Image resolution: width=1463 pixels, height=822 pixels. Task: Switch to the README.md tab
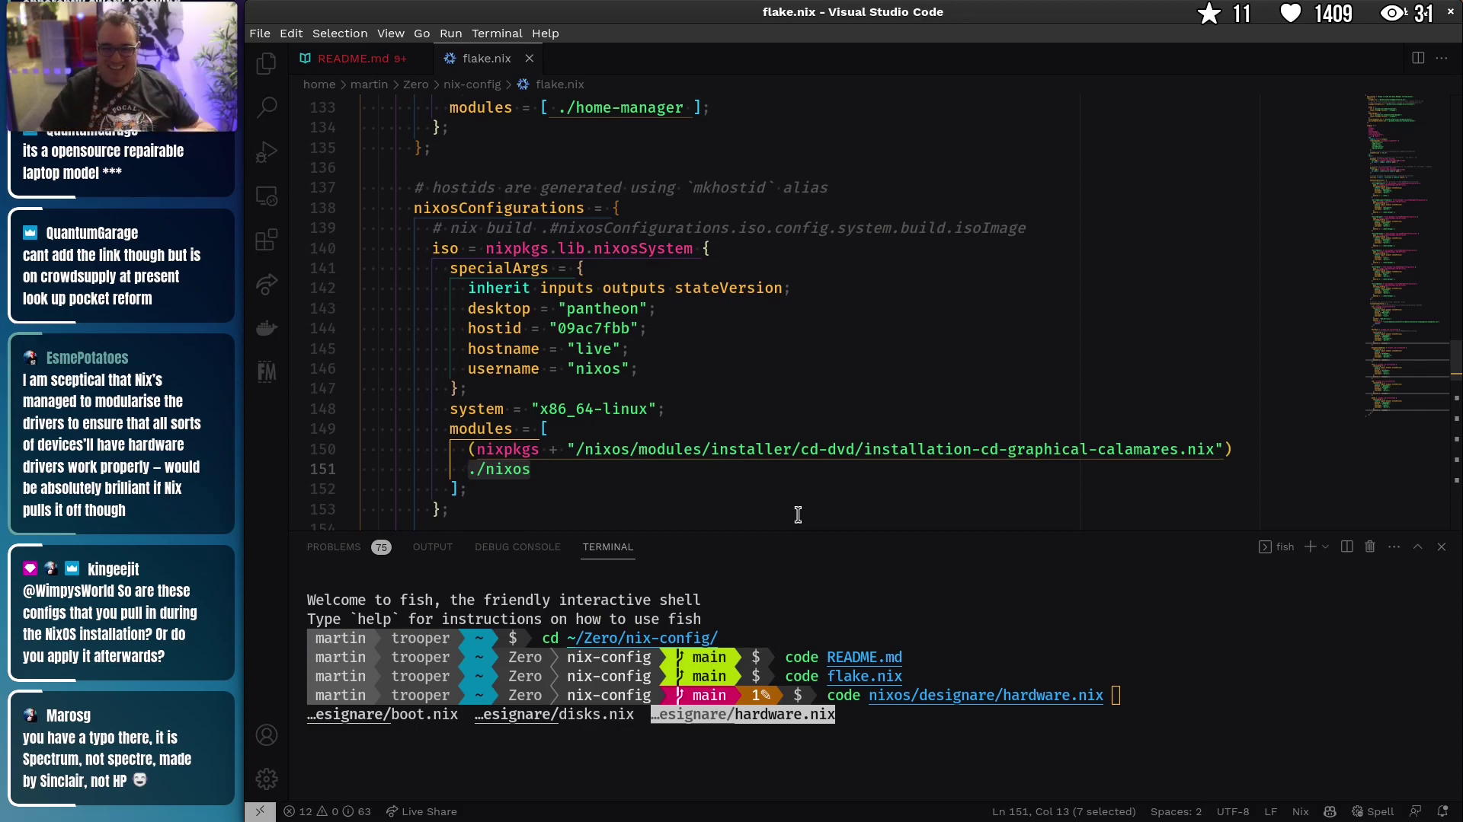(x=353, y=59)
